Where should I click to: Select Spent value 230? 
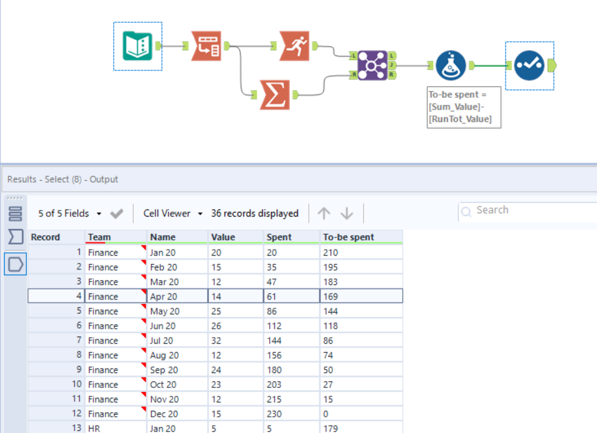(x=292, y=413)
